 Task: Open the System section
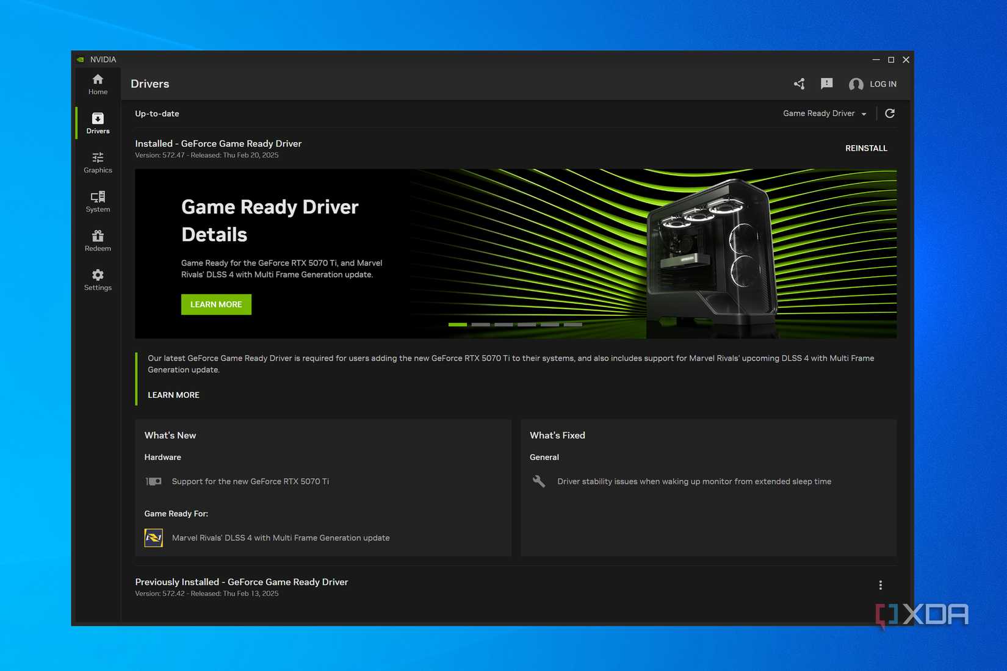click(x=97, y=201)
